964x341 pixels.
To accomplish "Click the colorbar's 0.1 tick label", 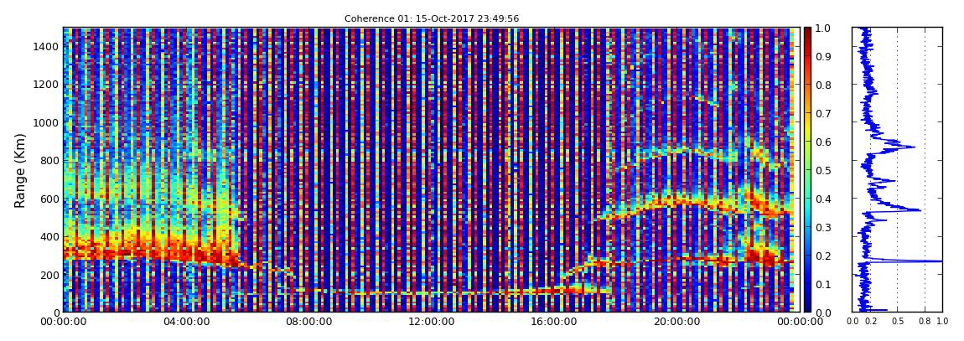I will pyautogui.click(x=822, y=285).
